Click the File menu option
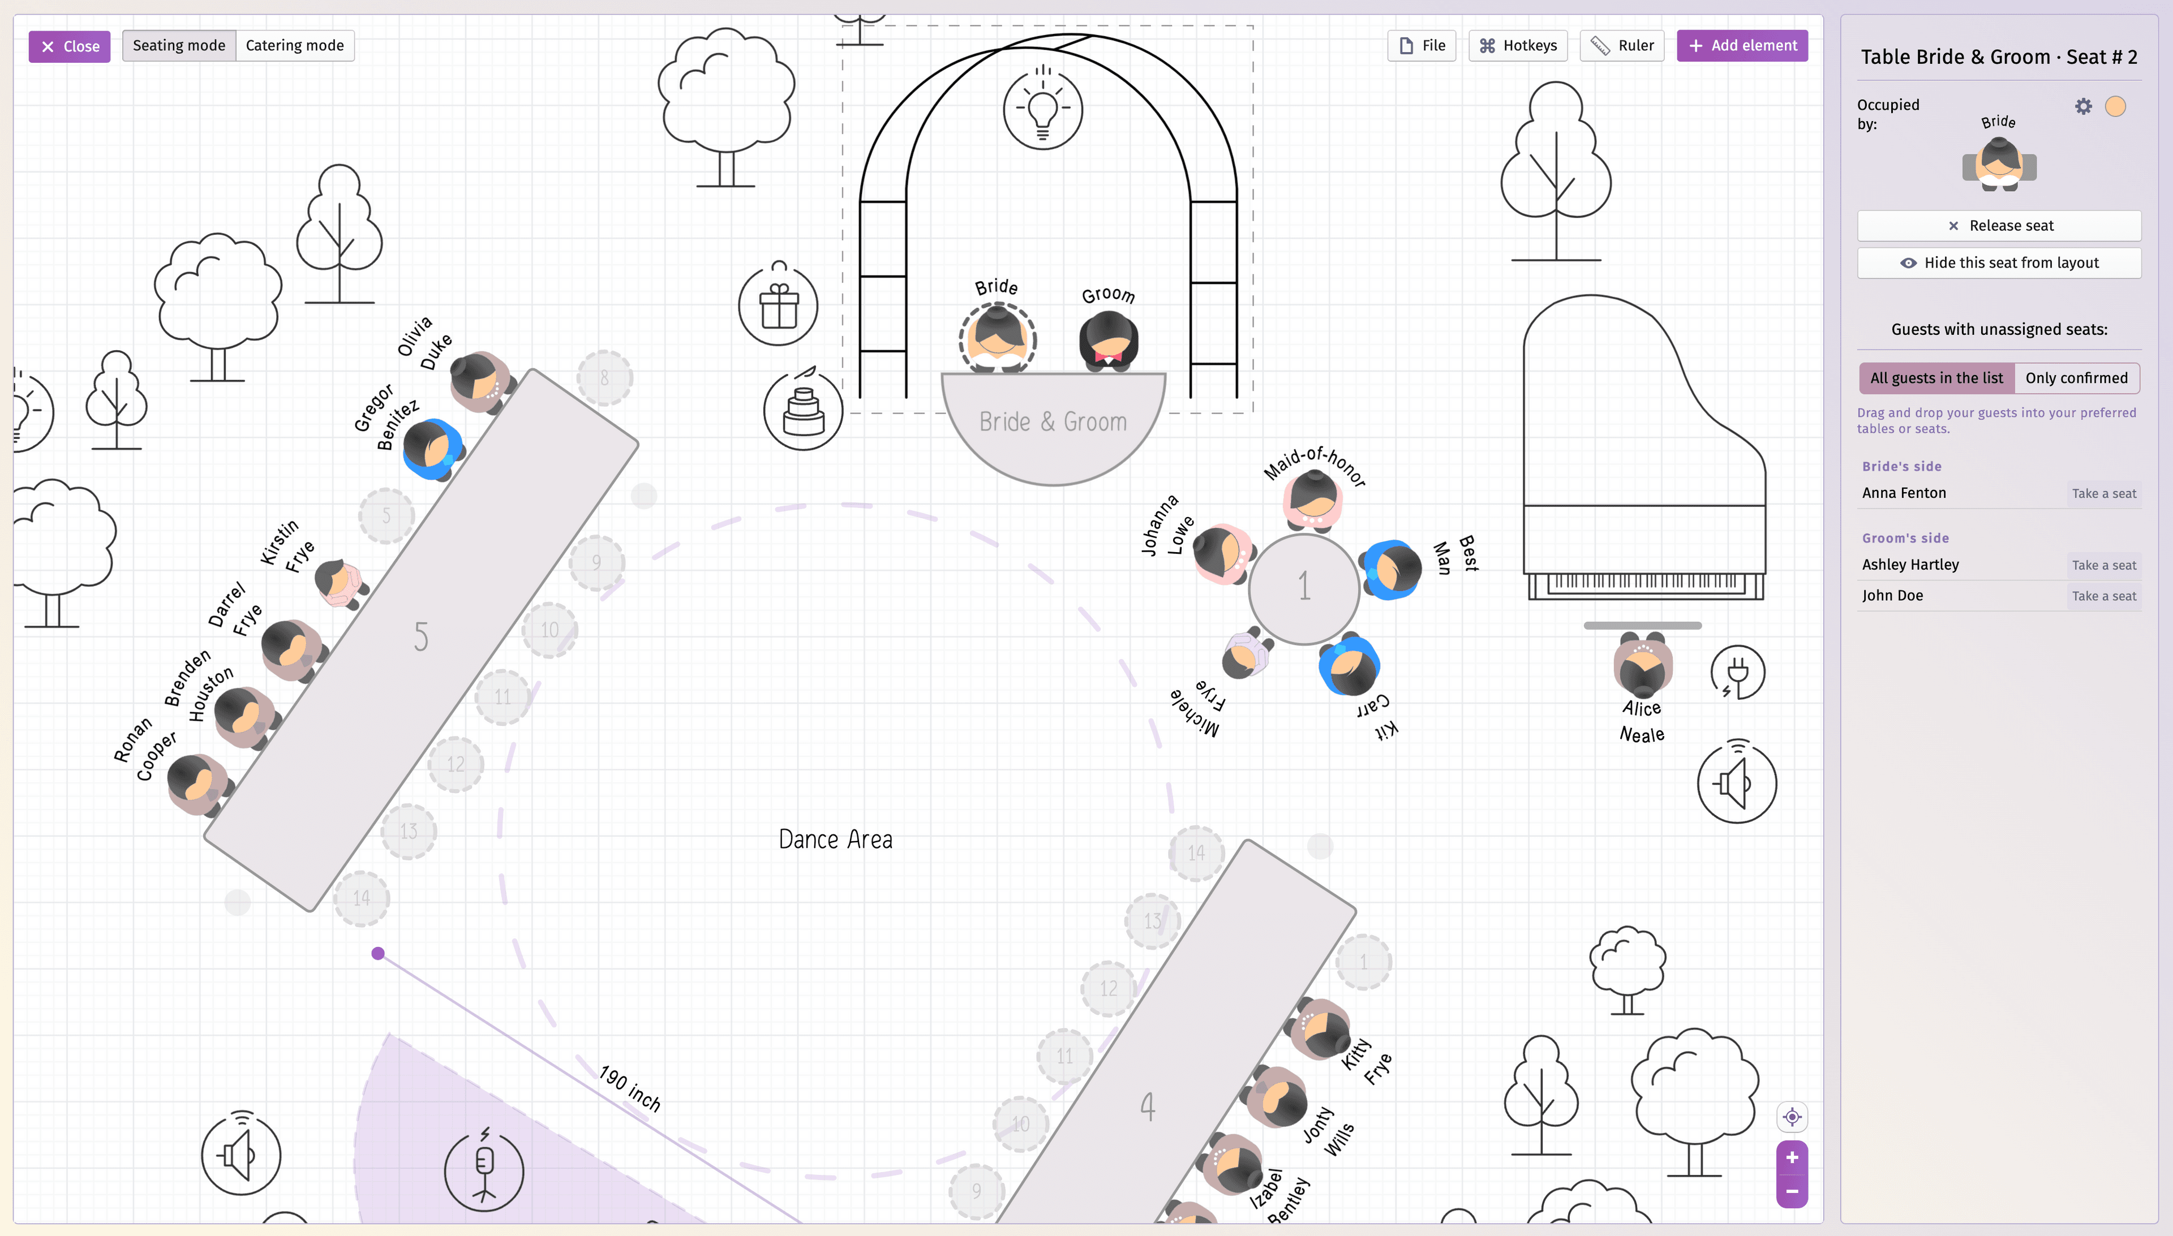Screen dimensions: 2173x1236 tap(1421, 45)
